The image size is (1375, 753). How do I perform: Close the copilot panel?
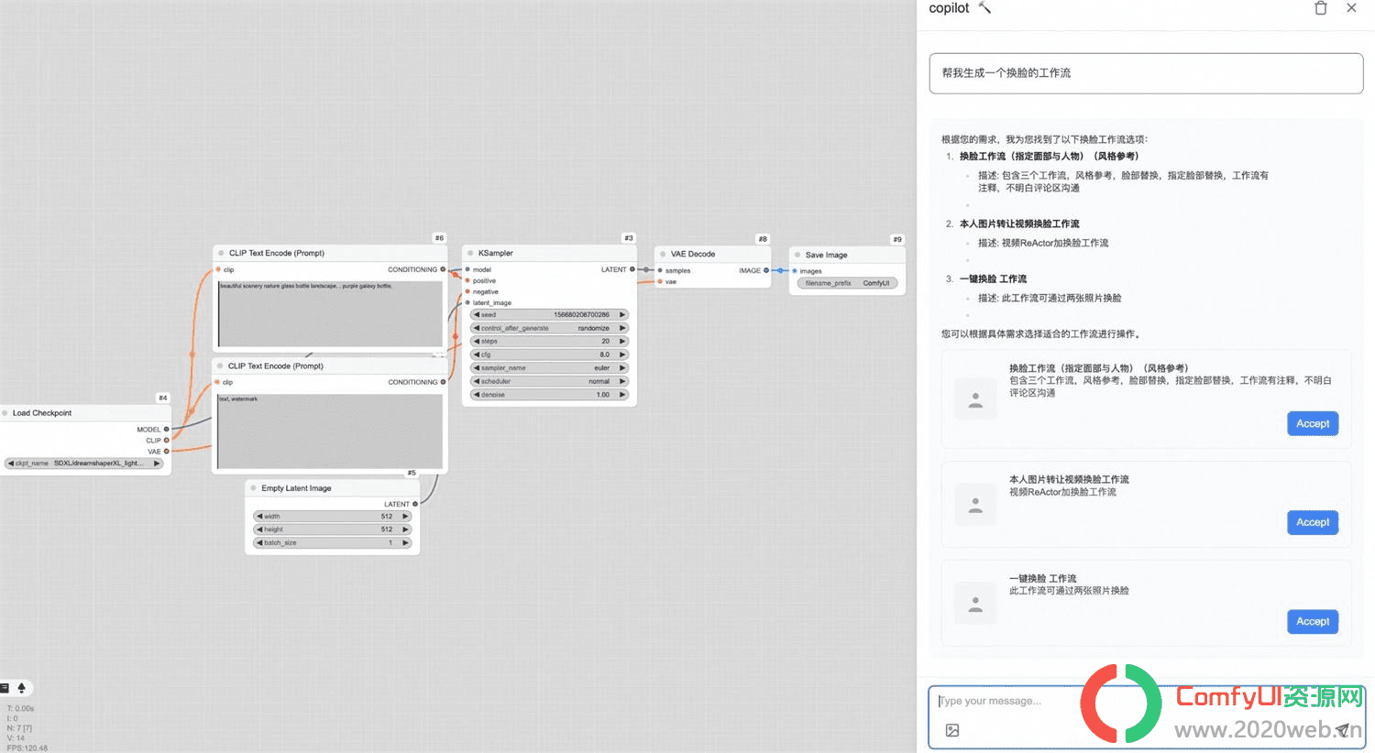[x=1351, y=8]
